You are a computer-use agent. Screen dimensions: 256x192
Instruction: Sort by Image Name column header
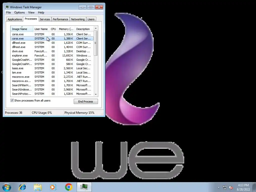coord(22,29)
